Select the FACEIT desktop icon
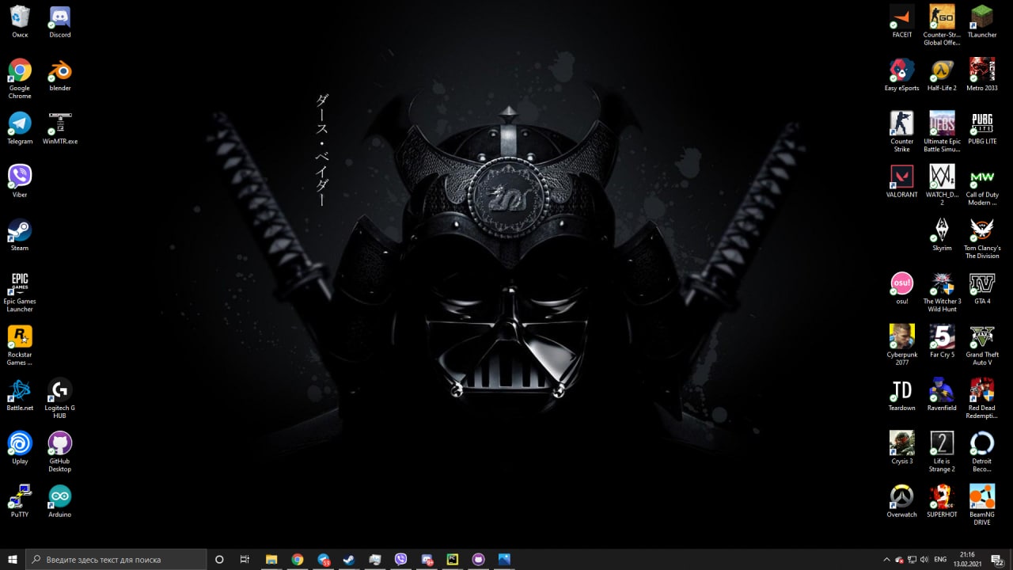Screen dimensions: 1013x570 click(902, 21)
